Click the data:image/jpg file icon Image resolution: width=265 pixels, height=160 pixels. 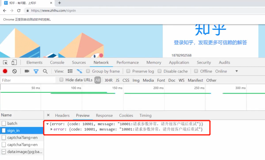(4, 152)
